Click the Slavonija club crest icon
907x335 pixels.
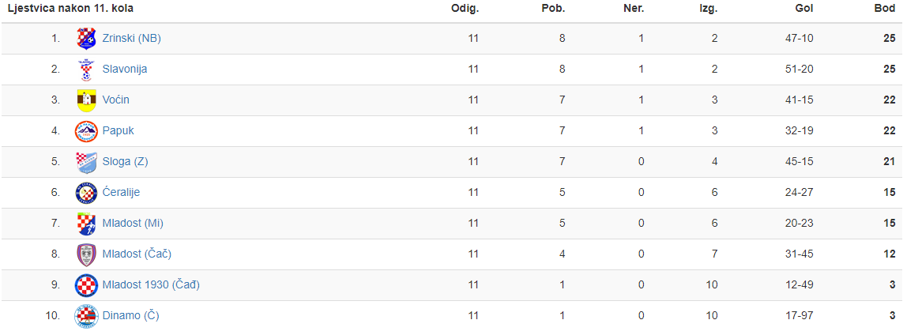pos(86,70)
